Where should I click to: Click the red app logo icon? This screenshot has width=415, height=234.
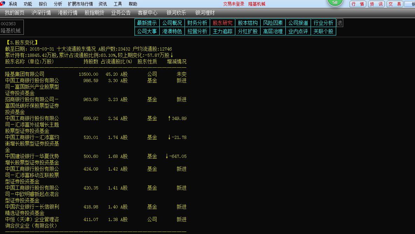click(x=3, y=4)
